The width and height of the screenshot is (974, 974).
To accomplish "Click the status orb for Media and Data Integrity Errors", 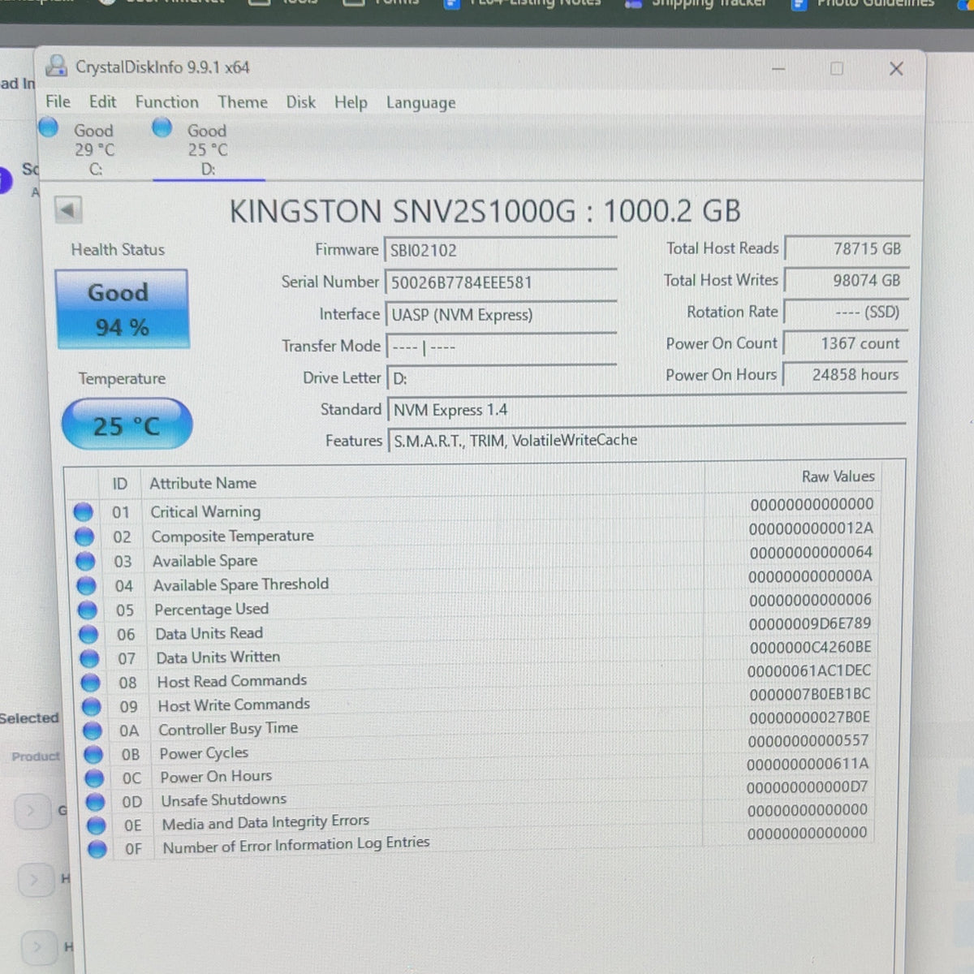I will pos(97,825).
